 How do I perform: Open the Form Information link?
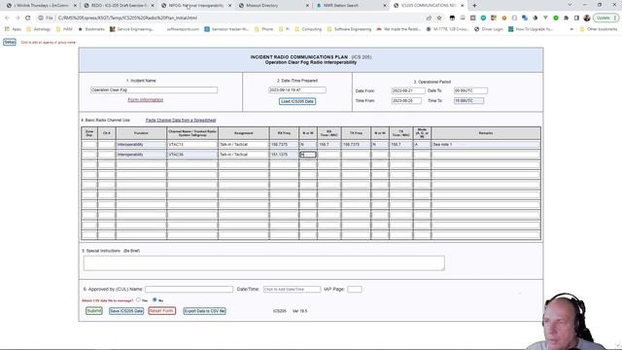pos(145,99)
